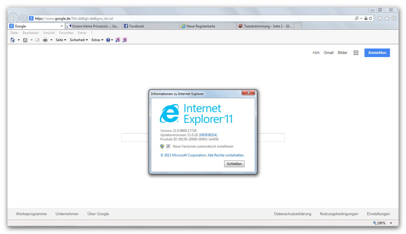Open the Favoriten menu
This screenshot has height=234, width=406.
pos(66,33)
